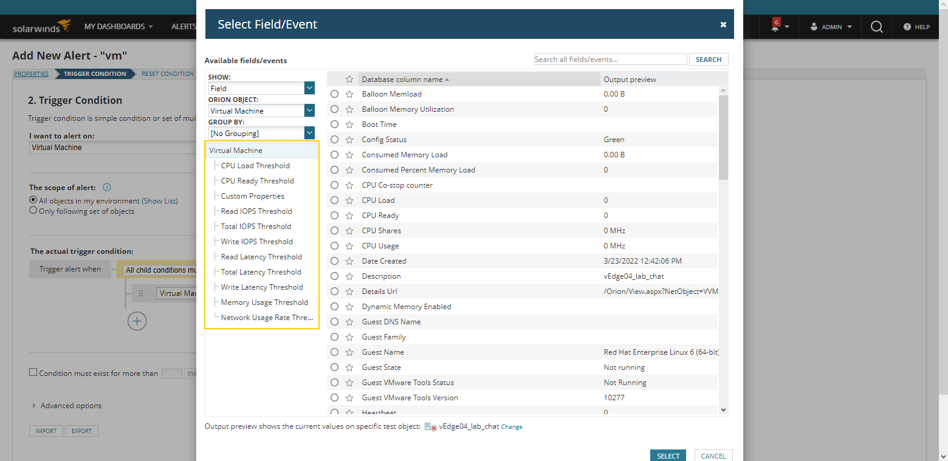Select Config Status radio button
This screenshot has height=461, width=948.
334,140
